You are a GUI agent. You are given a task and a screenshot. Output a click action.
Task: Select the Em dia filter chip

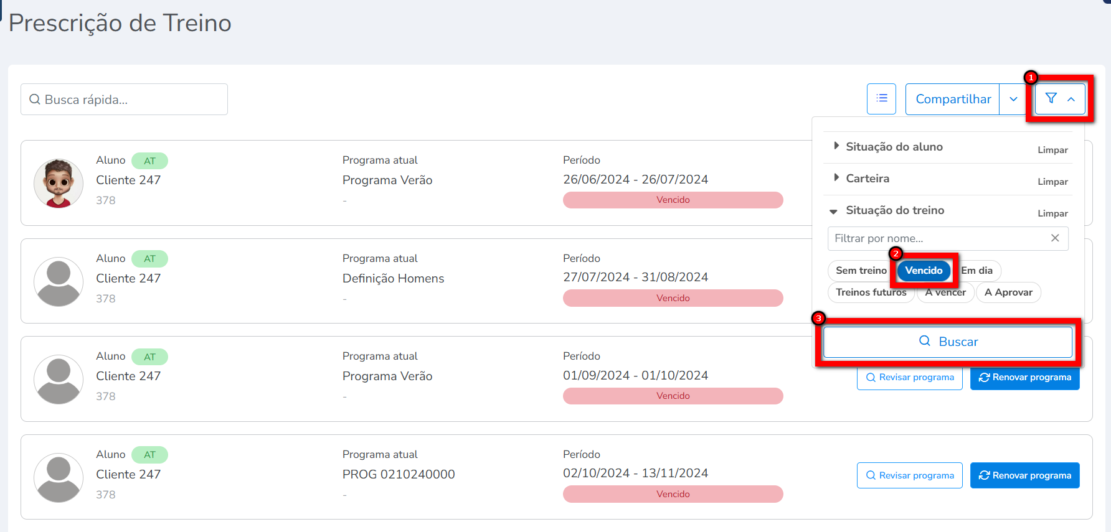click(977, 271)
